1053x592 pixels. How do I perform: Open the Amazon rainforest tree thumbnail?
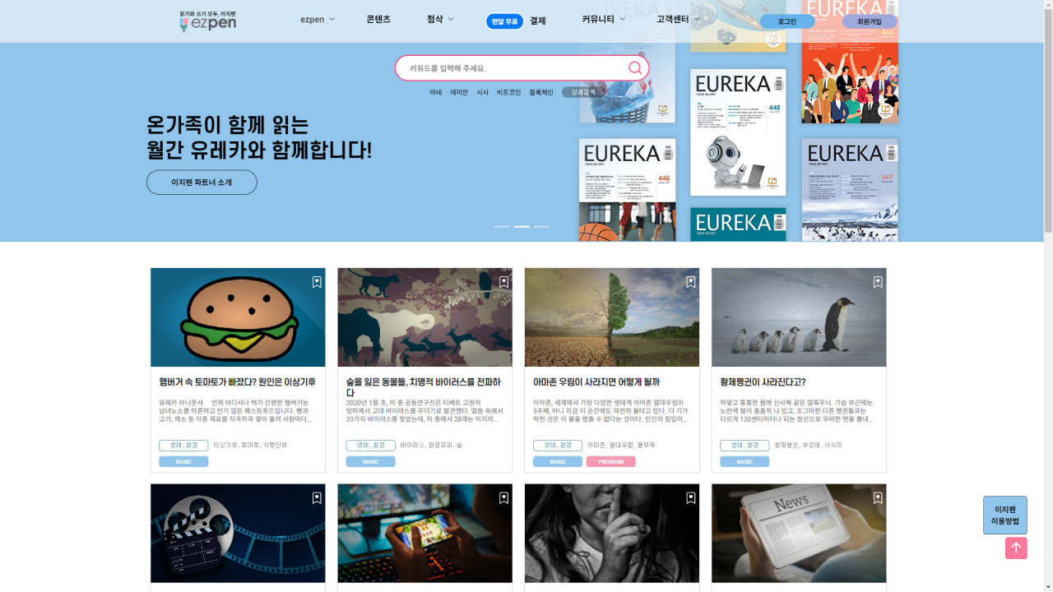click(612, 317)
